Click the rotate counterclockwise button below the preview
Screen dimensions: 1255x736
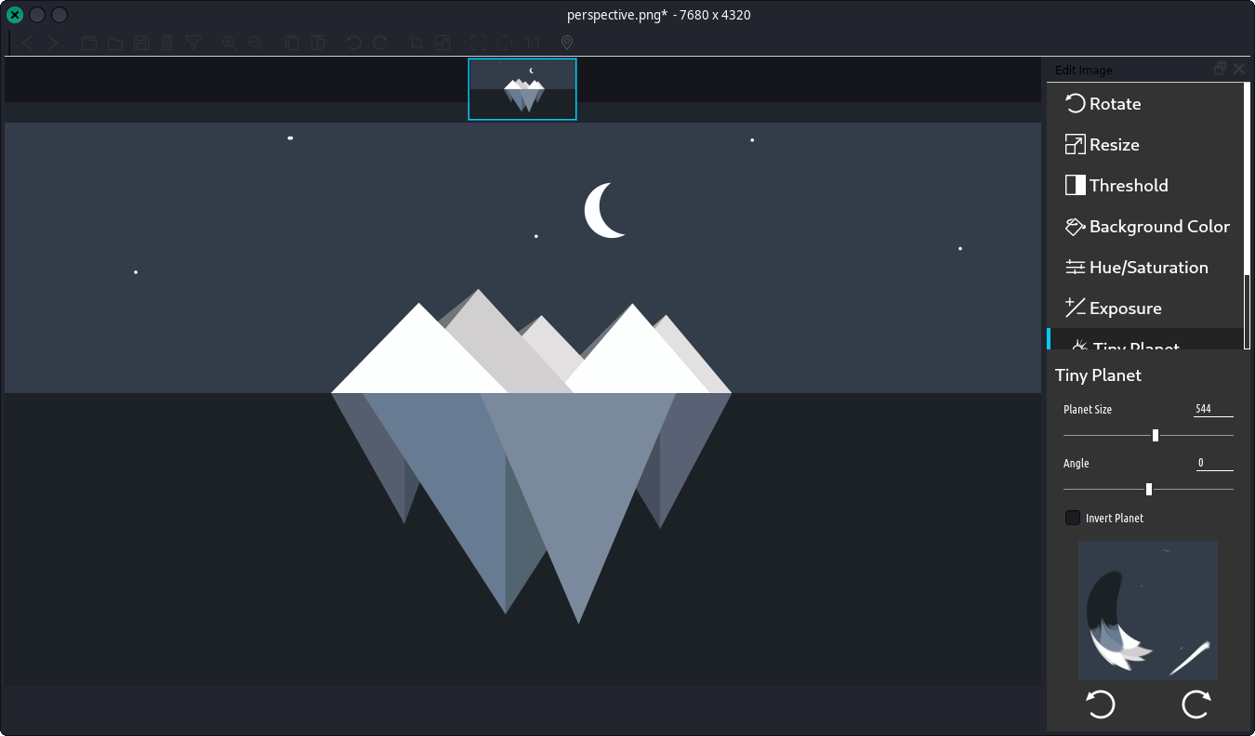click(x=1101, y=704)
